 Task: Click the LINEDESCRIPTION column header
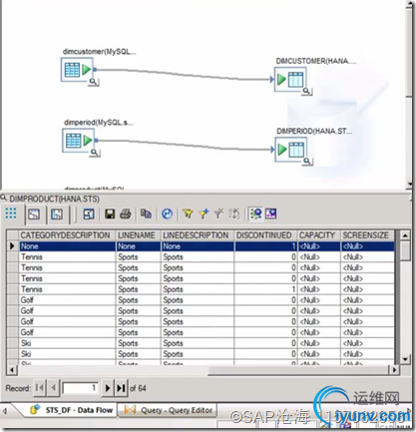point(198,235)
